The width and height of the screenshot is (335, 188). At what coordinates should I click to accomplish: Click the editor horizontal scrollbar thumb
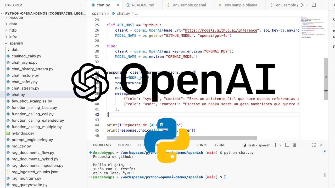click(182, 138)
